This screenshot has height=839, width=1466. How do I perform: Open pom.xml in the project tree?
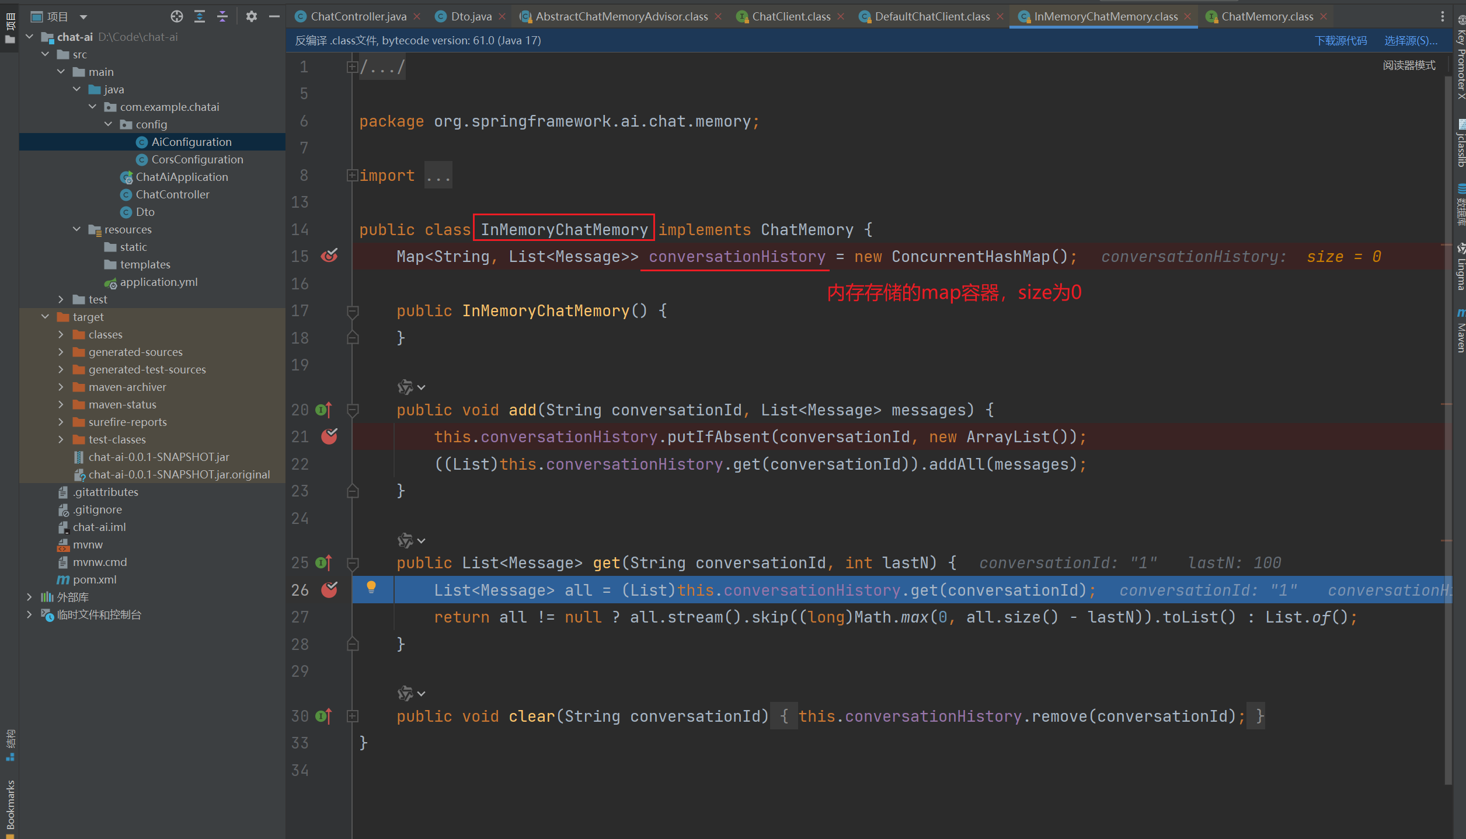(95, 579)
